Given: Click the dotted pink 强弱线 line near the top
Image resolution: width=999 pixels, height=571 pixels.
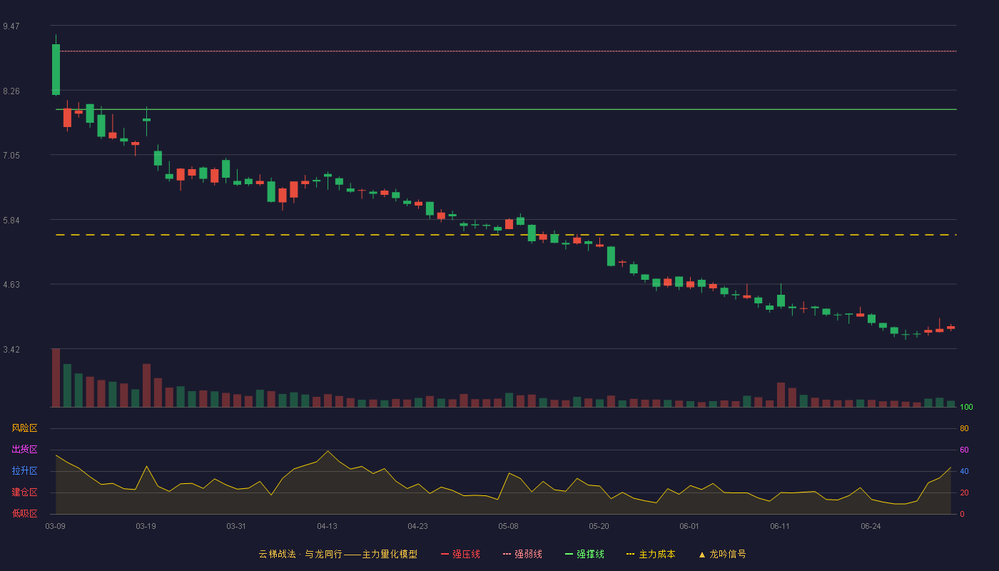Looking at the screenshot, I should pos(506,51).
